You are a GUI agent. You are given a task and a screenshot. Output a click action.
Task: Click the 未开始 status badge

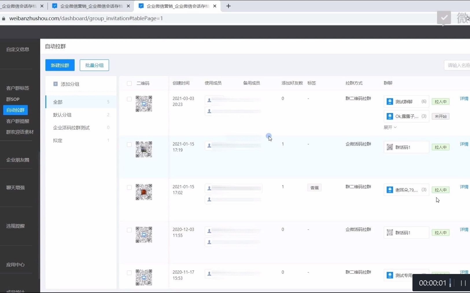(440, 116)
